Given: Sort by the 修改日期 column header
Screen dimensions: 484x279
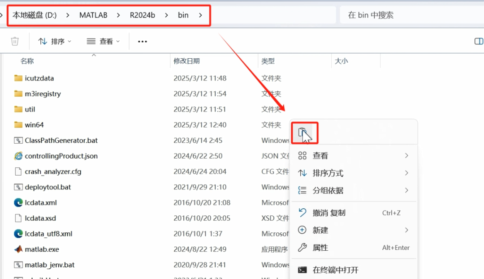Looking at the screenshot, I should click(x=186, y=61).
